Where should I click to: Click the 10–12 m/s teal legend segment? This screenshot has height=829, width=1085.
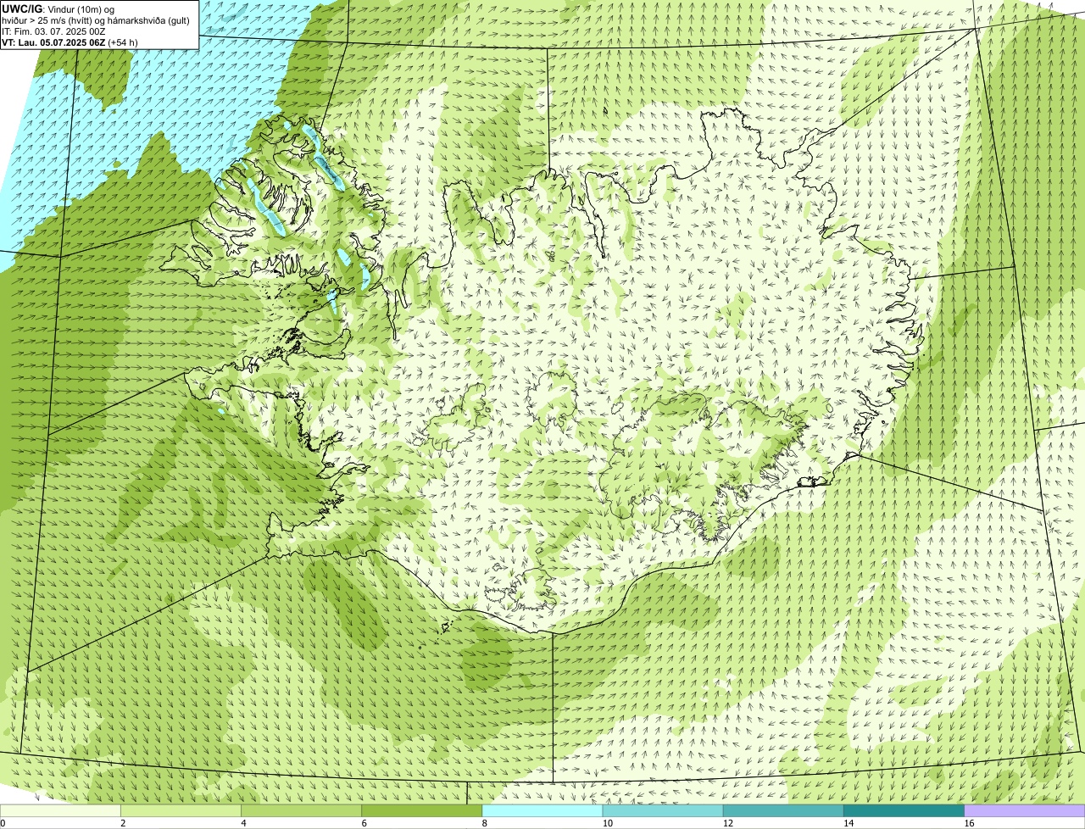coord(663,811)
